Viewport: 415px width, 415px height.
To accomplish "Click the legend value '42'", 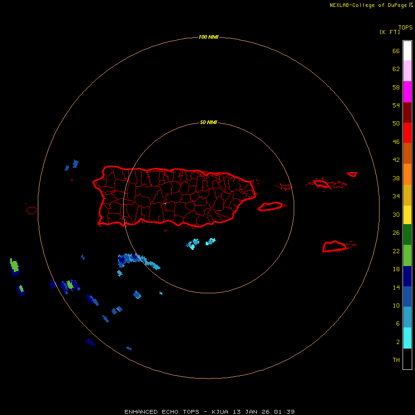I will pyautogui.click(x=396, y=160).
